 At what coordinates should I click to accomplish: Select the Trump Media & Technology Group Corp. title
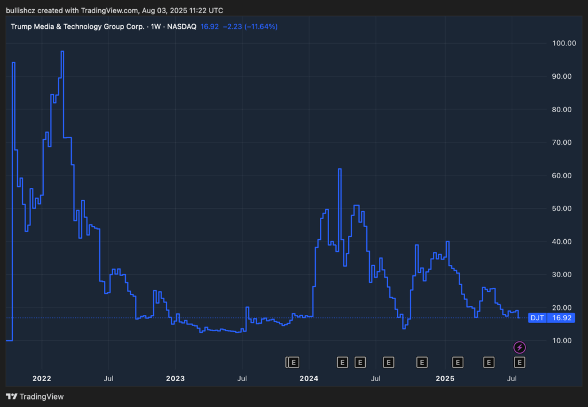coord(78,26)
